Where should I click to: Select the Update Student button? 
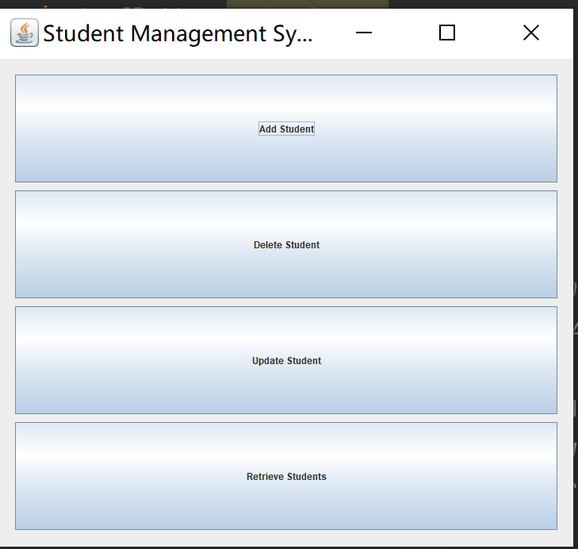(286, 360)
